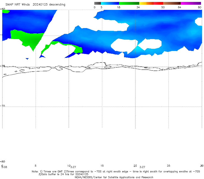This screenshot has height=179, width=204.
Task: Click the small green patch in the top-left corner
Action: pyautogui.click(x=6, y=11)
